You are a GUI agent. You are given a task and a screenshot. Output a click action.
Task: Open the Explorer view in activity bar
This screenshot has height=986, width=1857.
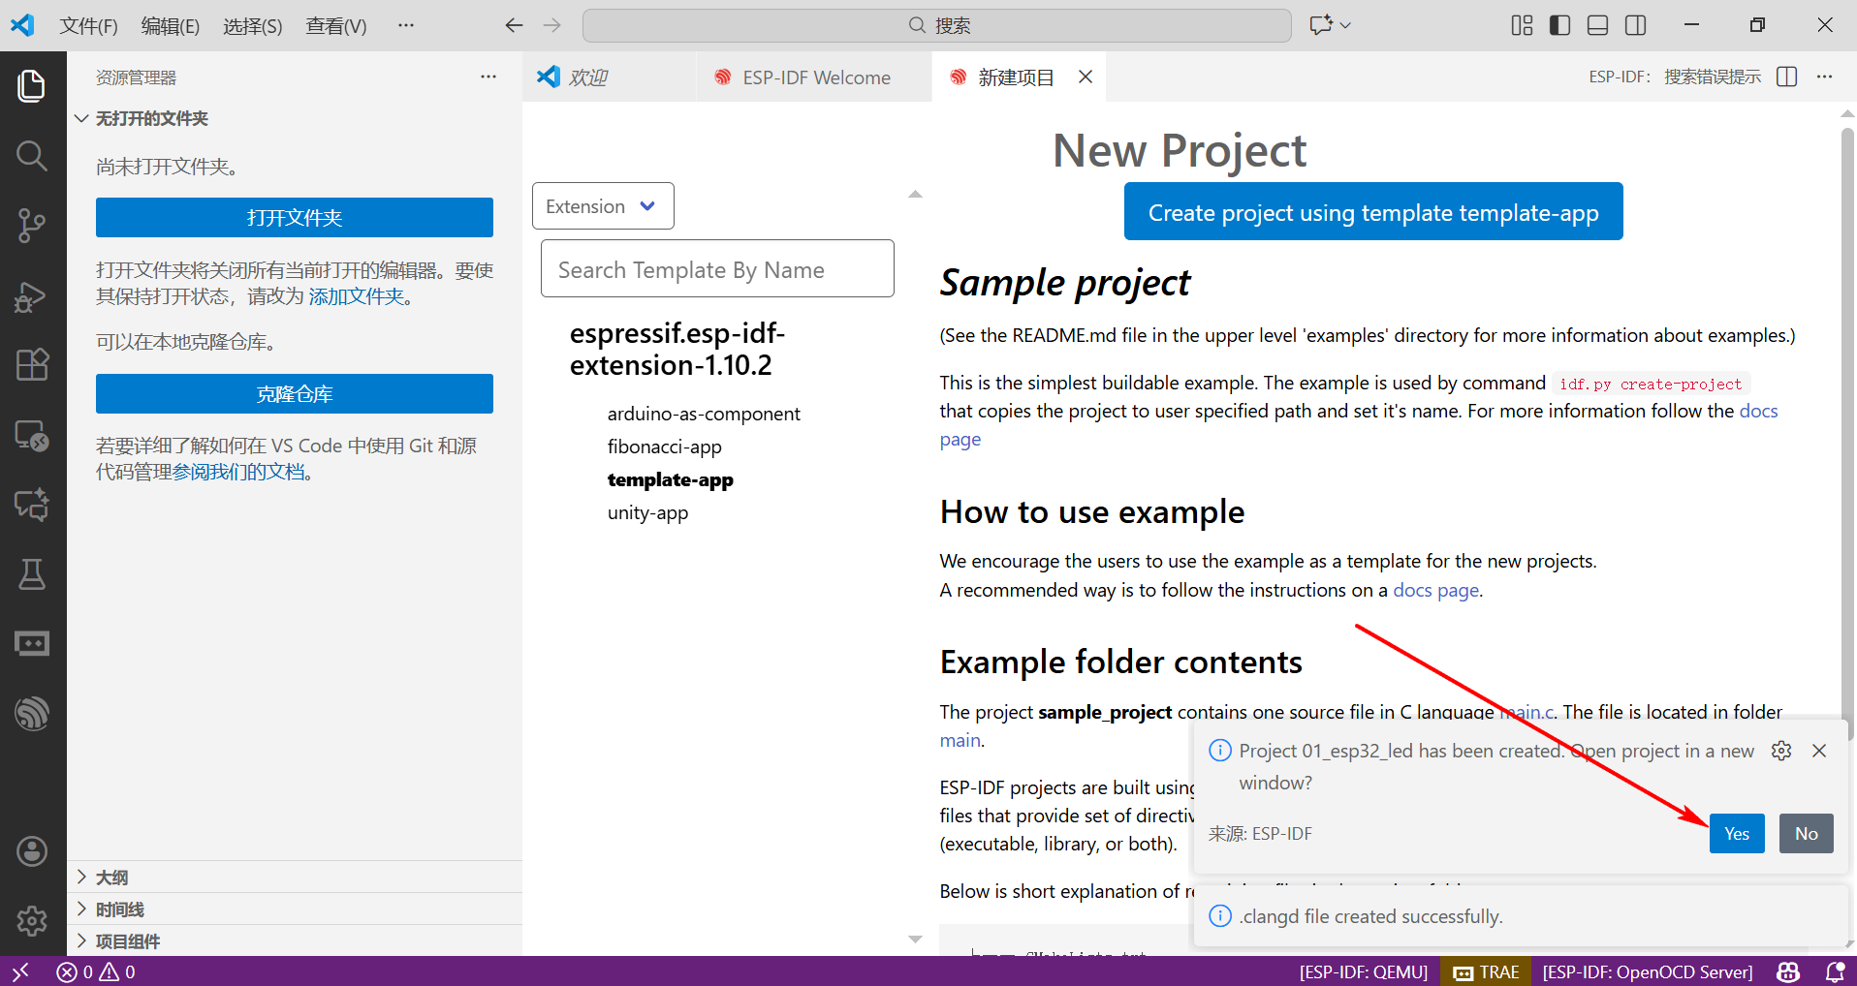coord(32,85)
